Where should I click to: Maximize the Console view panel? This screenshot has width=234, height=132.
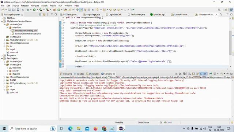pos(231,74)
